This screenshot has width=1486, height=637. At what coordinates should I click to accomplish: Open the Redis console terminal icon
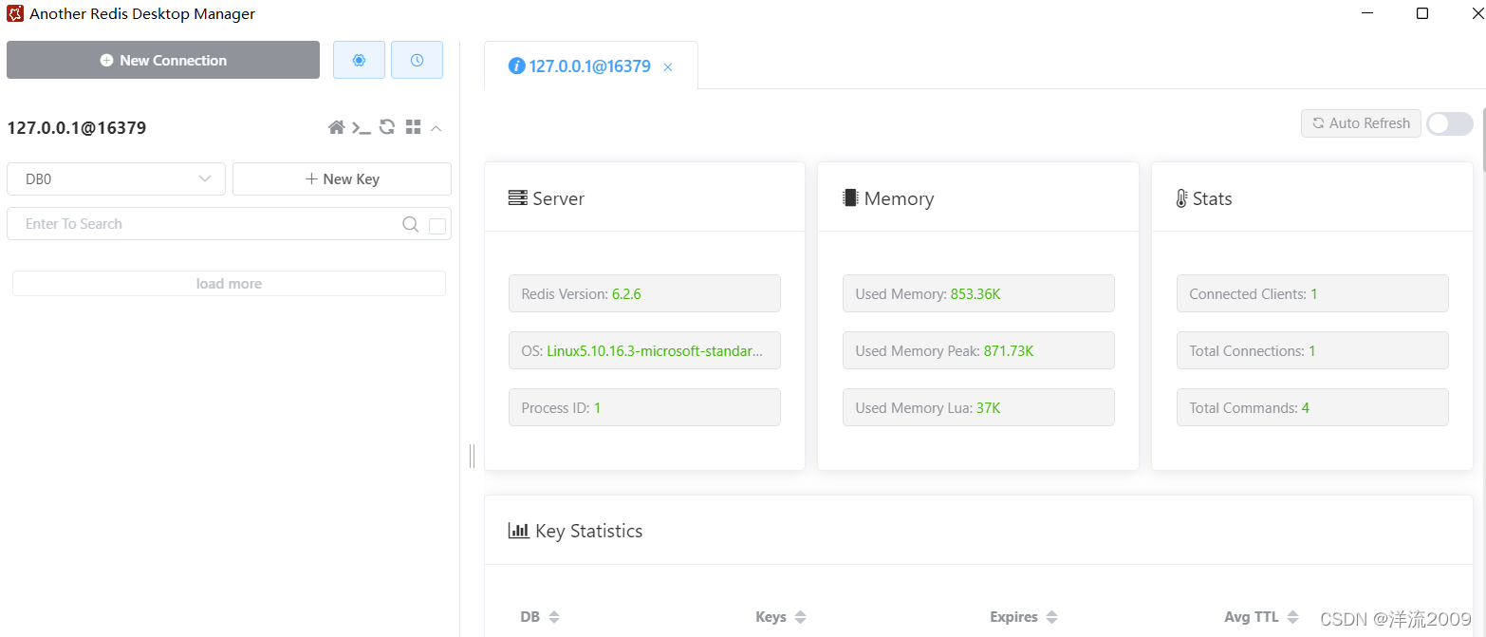click(x=362, y=127)
